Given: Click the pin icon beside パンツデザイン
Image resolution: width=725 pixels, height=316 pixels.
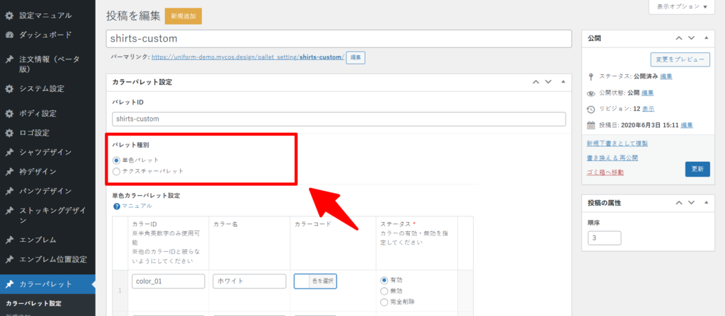Looking at the screenshot, I should click(x=9, y=192).
